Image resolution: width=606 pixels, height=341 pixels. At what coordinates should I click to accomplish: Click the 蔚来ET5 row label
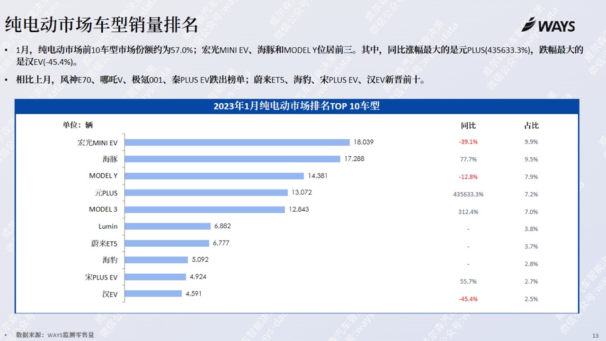pos(104,243)
